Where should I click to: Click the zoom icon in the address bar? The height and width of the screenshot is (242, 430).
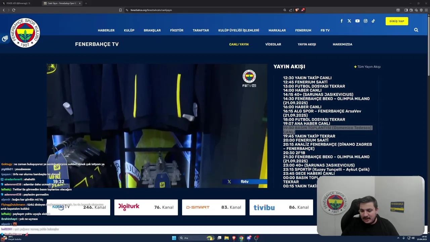click(285, 10)
